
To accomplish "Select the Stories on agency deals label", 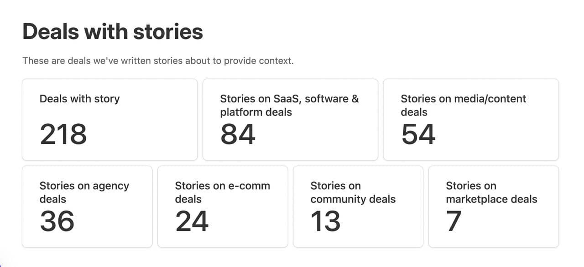I will 84,192.
